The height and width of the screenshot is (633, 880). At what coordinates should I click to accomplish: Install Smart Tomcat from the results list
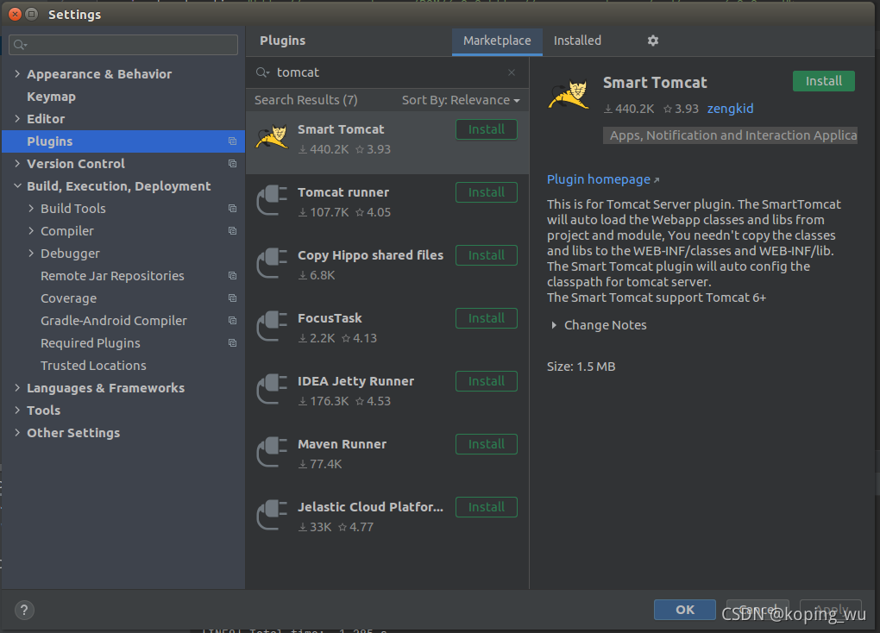click(487, 129)
